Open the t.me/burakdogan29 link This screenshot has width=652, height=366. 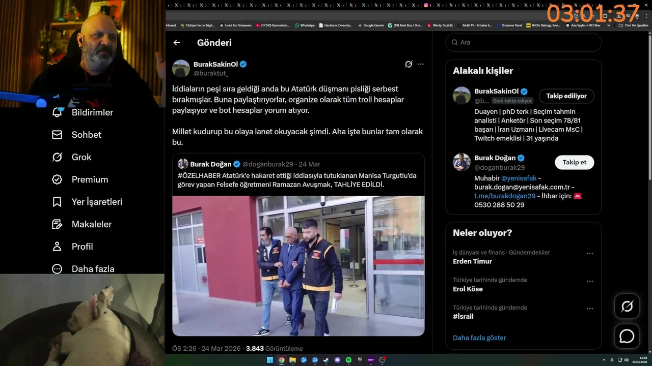point(505,196)
